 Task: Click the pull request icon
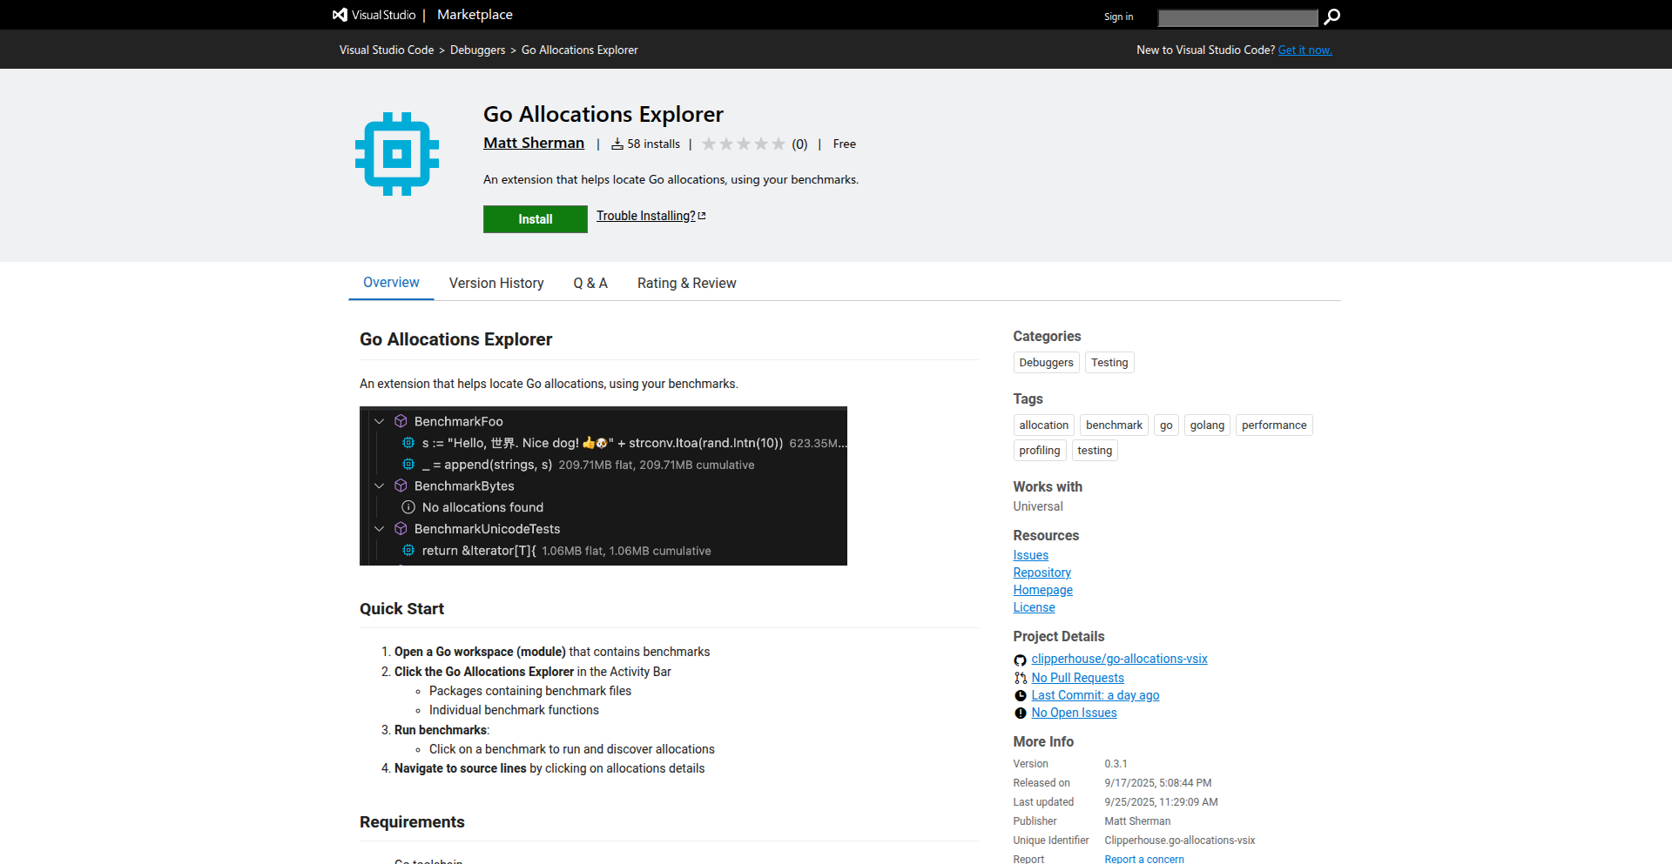click(x=1020, y=678)
